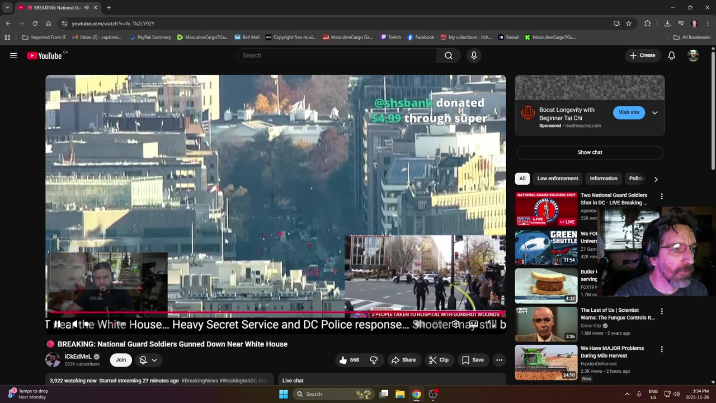Open Chrome downloads tray
The width and height of the screenshot is (716, 403).
667,24
